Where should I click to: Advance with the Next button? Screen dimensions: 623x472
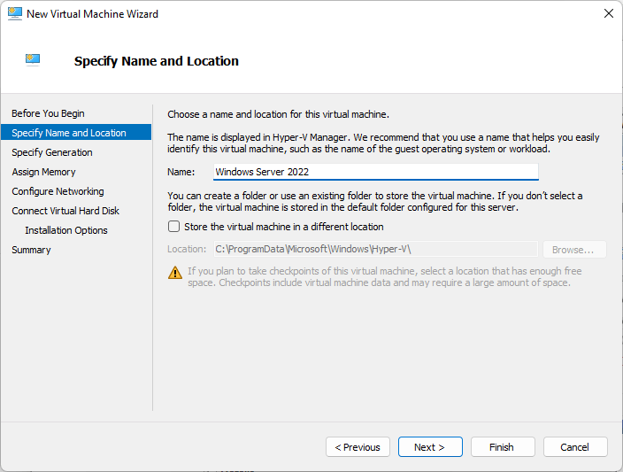[430, 447]
